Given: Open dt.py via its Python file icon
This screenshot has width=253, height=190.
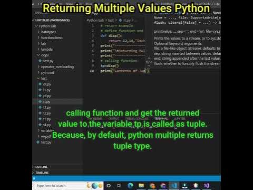Looking at the screenshot, I should 40,84.
